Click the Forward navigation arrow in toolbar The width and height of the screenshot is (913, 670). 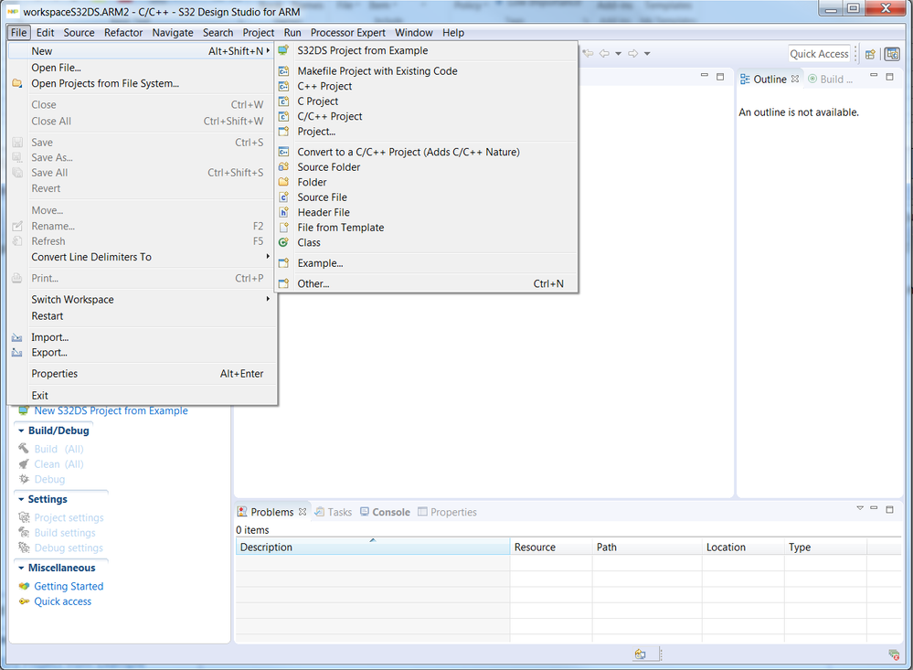pyautogui.click(x=633, y=54)
